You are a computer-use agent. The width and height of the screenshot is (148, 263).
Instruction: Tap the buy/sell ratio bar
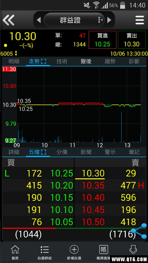74,228
